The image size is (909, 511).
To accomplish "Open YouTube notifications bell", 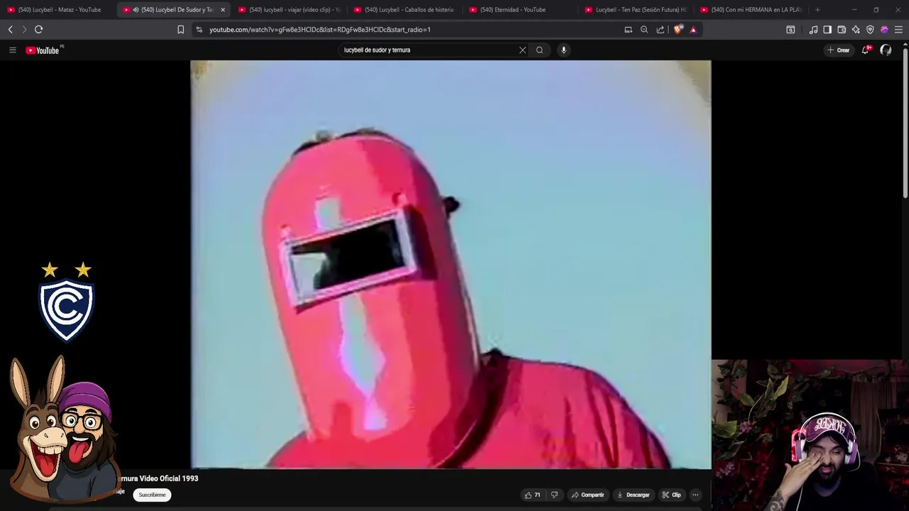I will coord(865,50).
